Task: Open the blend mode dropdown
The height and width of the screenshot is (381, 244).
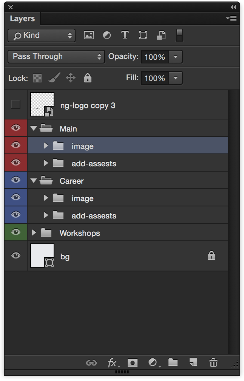Action: [x=56, y=57]
